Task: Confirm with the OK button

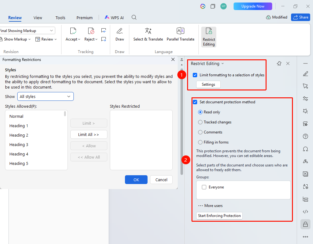Action: click(136, 180)
